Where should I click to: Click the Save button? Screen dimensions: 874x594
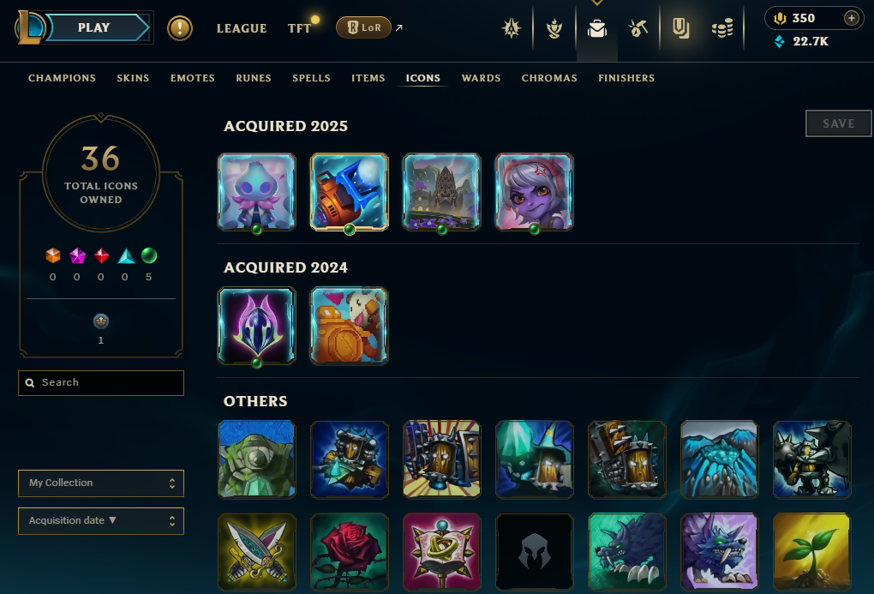[x=838, y=123]
